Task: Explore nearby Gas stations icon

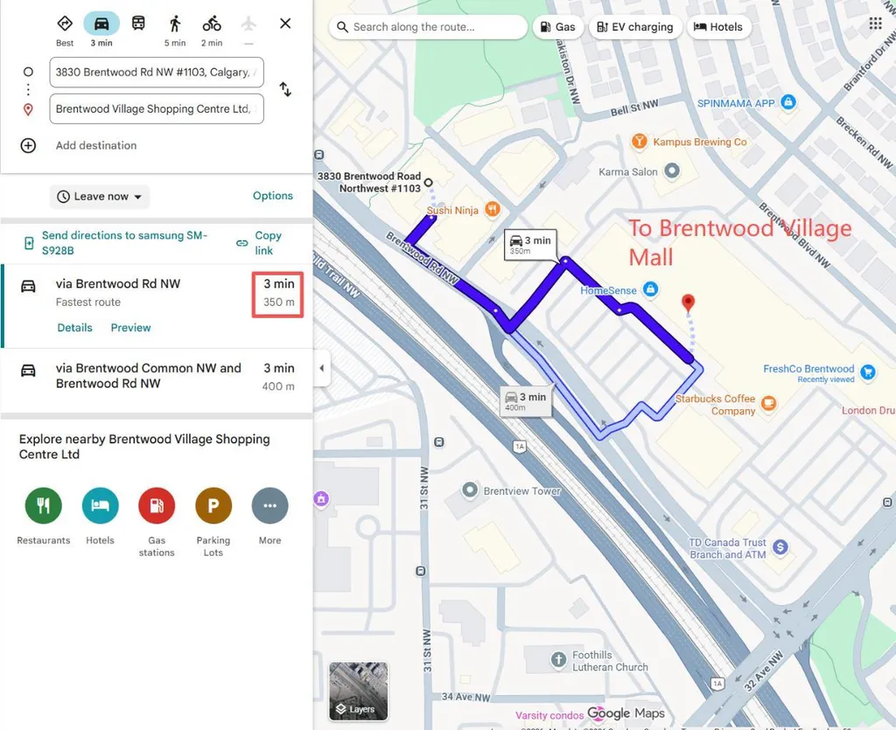Action: point(157,505)
